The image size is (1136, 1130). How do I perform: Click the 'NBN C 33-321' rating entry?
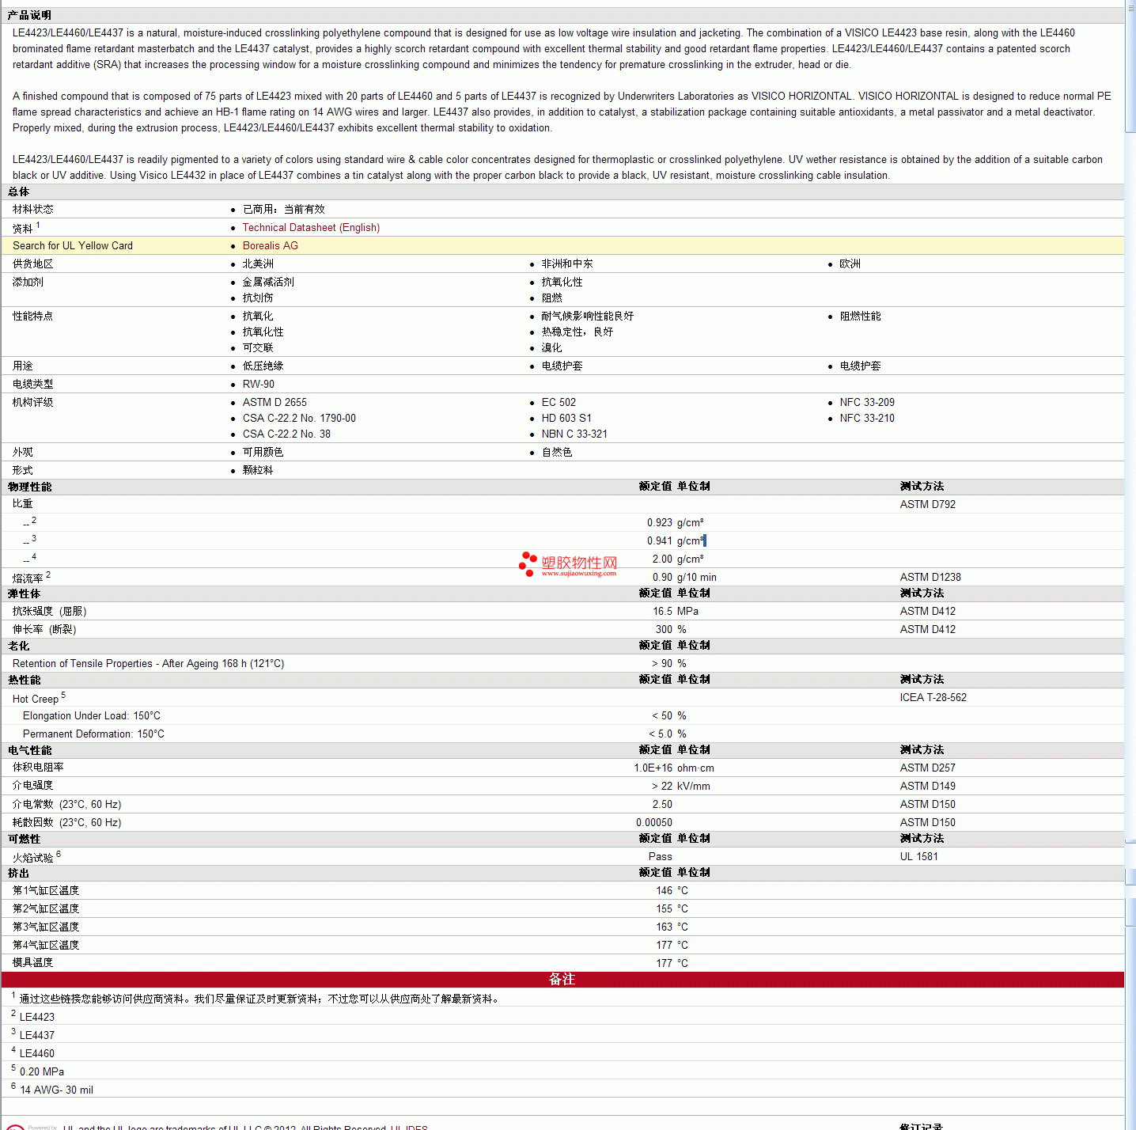[574, 434]
